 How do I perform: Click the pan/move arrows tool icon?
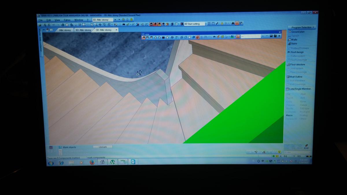[100, 25]
